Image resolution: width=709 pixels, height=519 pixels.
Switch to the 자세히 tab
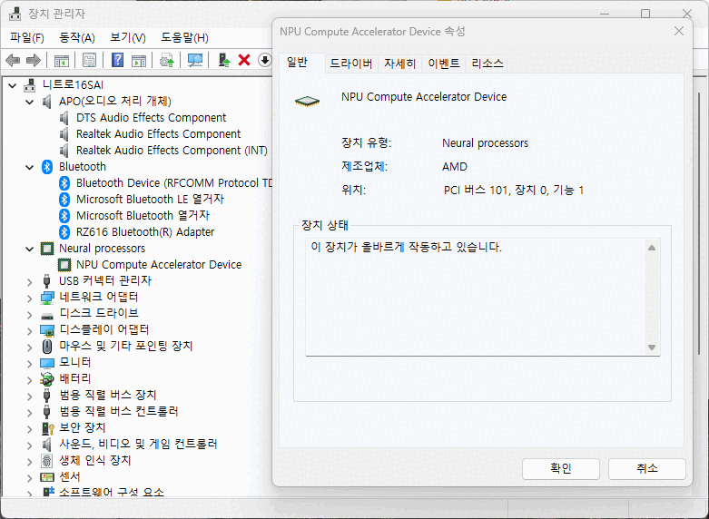[399, 64]
